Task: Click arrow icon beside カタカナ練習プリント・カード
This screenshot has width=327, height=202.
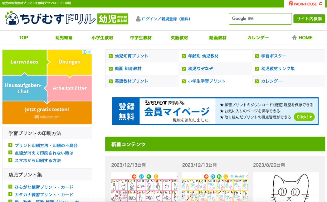Action: click(10, 194)
